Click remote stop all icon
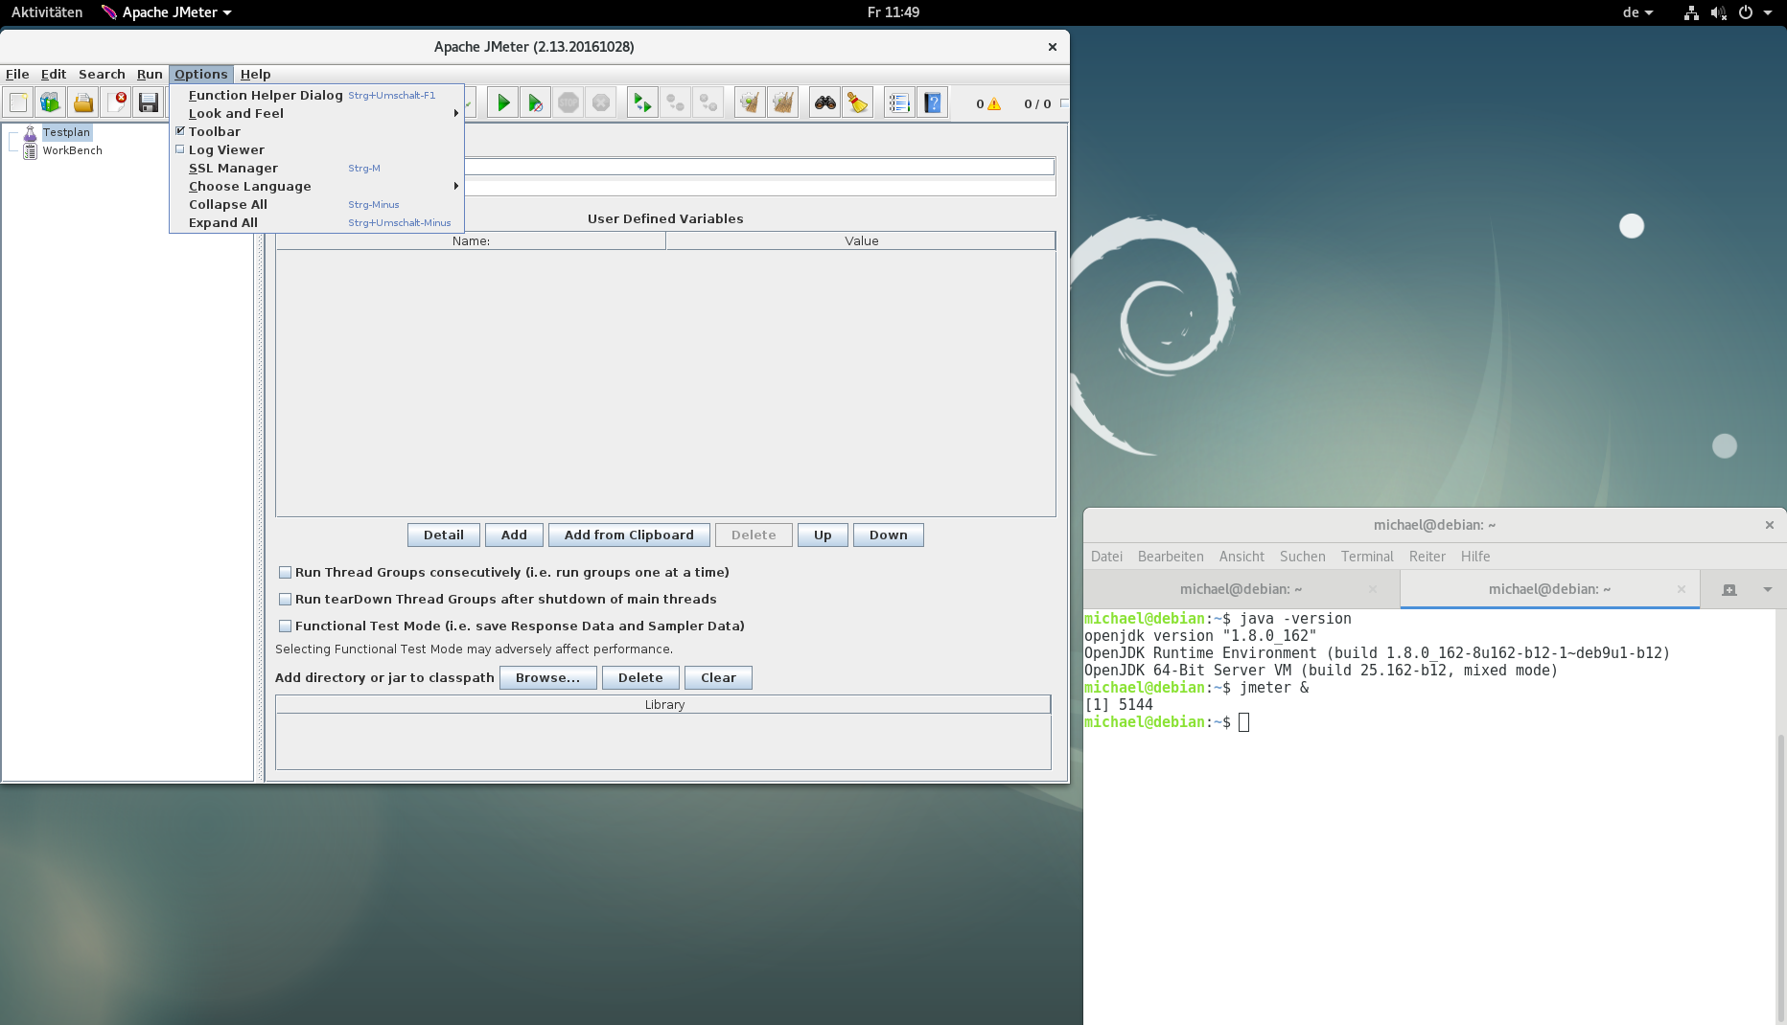Viewport: 1787px width, 1025px height. pyautogui.click(x=675, y=102)
